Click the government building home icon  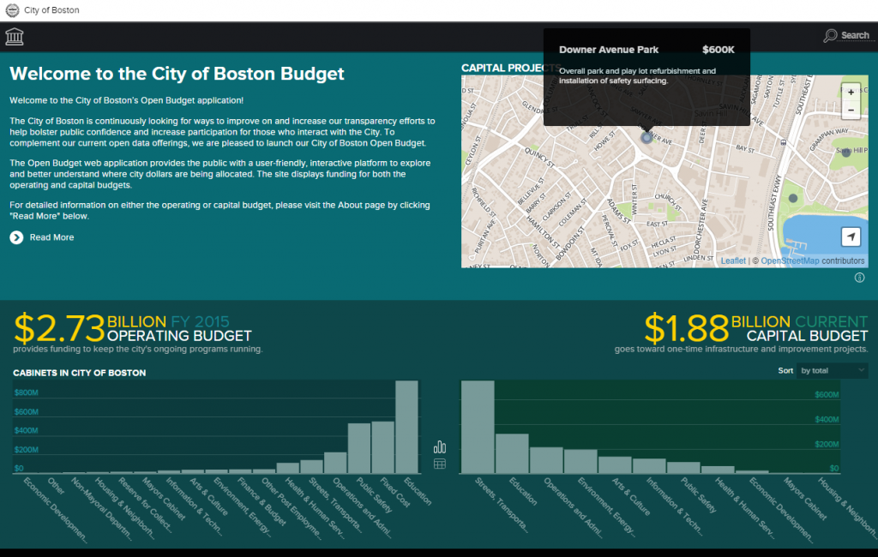[15, 36]
